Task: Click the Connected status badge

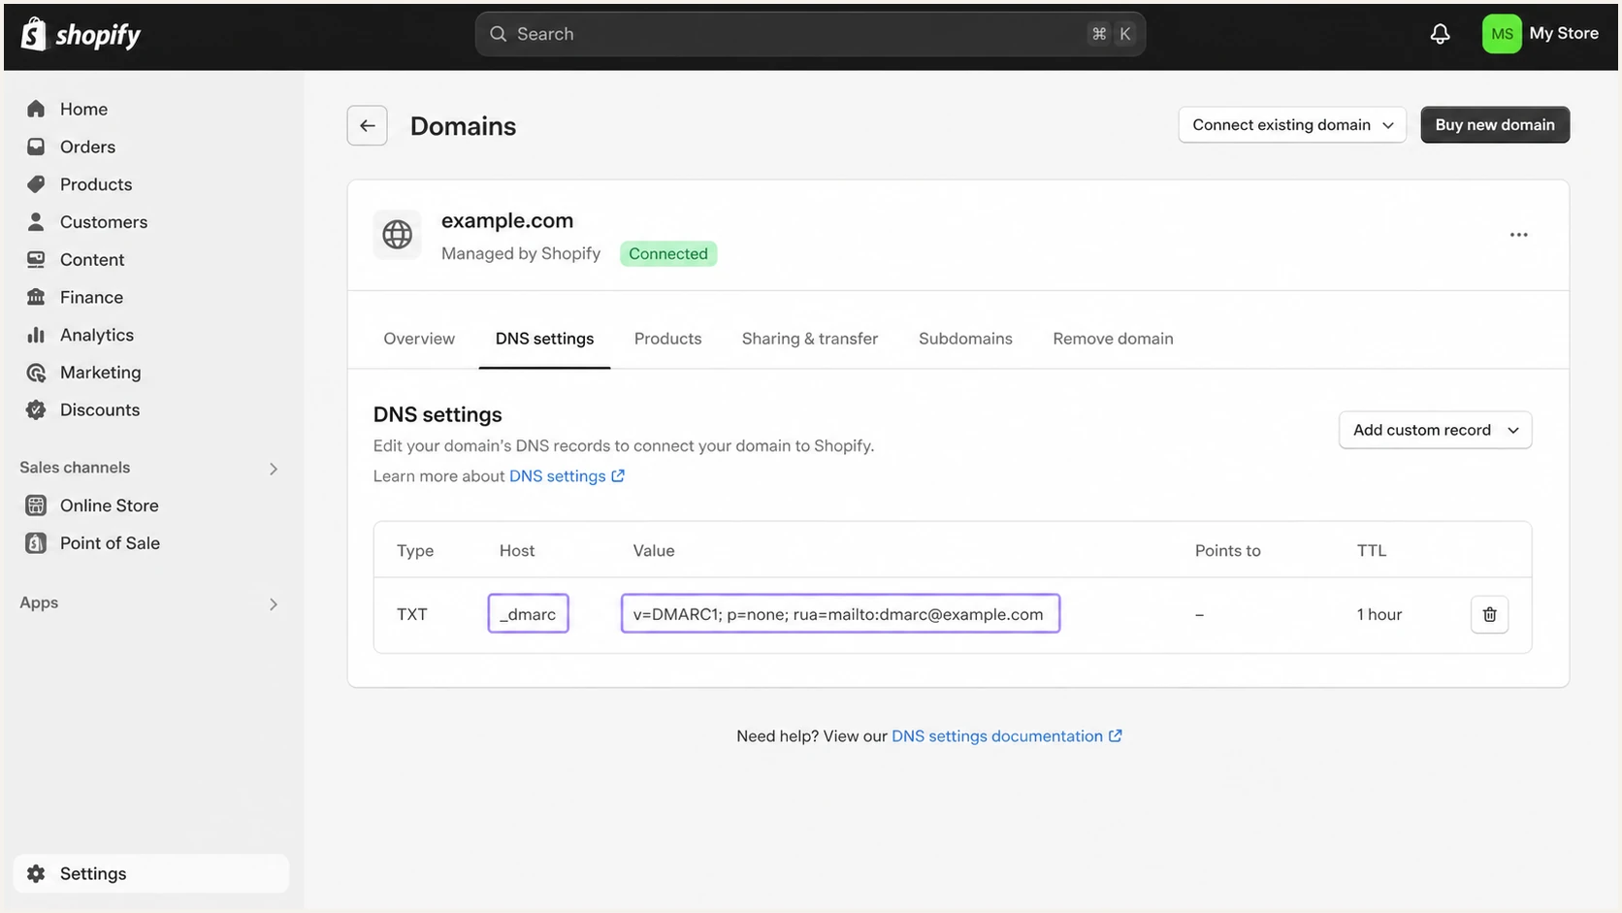Action: (x=668, y=253)
